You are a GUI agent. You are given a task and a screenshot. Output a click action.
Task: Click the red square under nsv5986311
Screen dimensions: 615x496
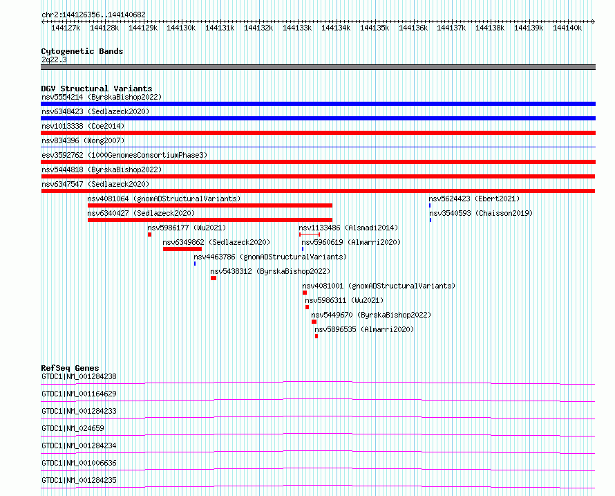pos(307,307)
